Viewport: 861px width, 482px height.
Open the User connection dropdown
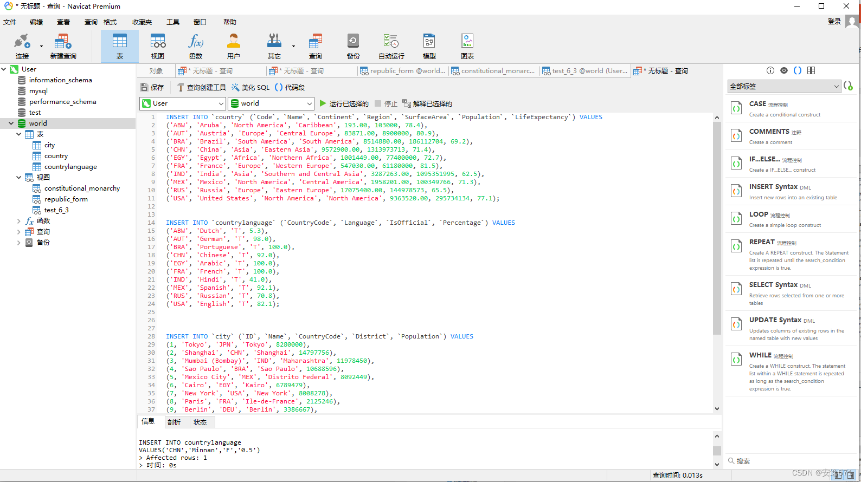tap(183, 103)
